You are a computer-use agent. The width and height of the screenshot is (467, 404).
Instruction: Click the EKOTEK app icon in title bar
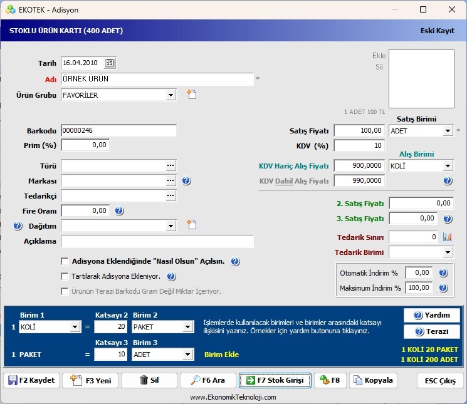11,9
